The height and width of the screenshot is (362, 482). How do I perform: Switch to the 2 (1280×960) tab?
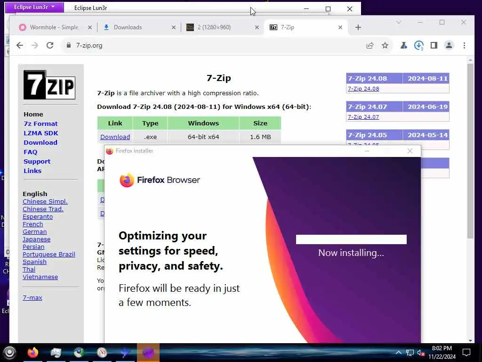(223, 27)
